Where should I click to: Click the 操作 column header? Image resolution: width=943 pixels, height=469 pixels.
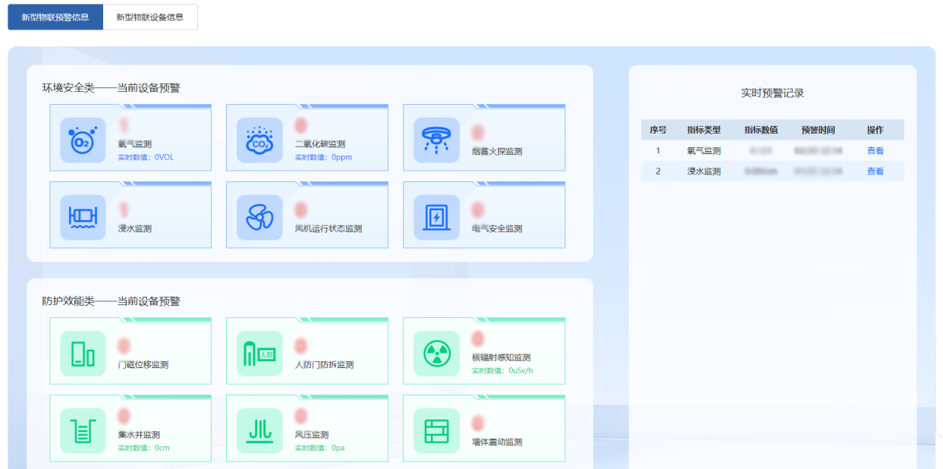[x=875, y=130]
